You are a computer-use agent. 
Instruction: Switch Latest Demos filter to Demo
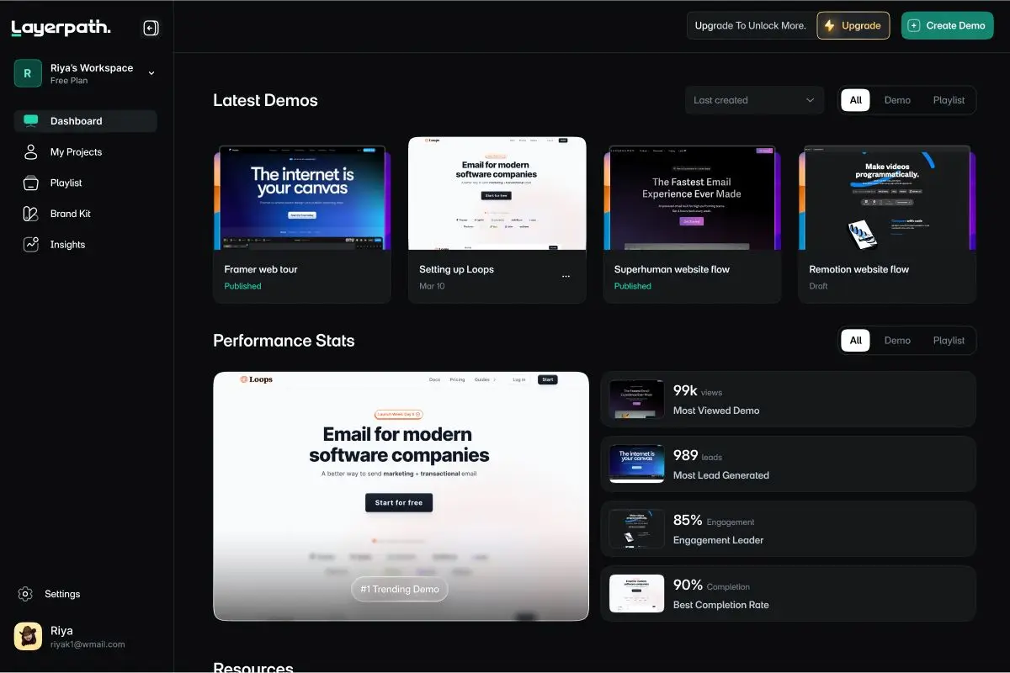pos(897,100)
